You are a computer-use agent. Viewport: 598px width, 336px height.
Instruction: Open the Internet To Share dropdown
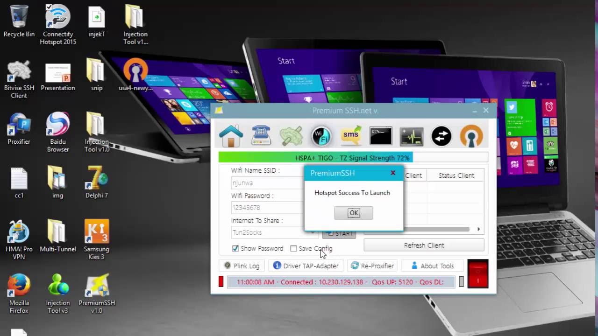274,232
